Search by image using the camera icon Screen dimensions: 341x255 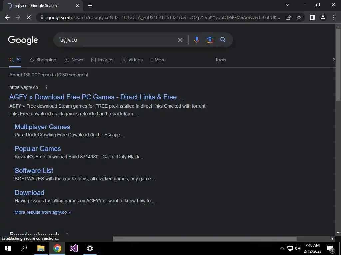210,40
